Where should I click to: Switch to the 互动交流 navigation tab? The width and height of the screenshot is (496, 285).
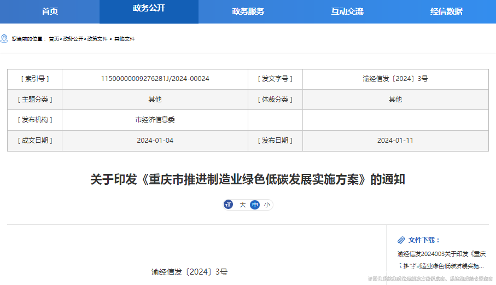point(347,11)
